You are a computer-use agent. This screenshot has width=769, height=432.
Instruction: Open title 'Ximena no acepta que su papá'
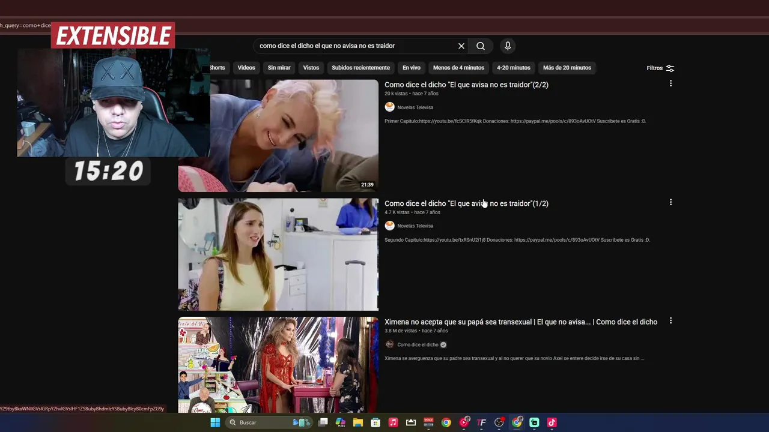coord(521,322)
